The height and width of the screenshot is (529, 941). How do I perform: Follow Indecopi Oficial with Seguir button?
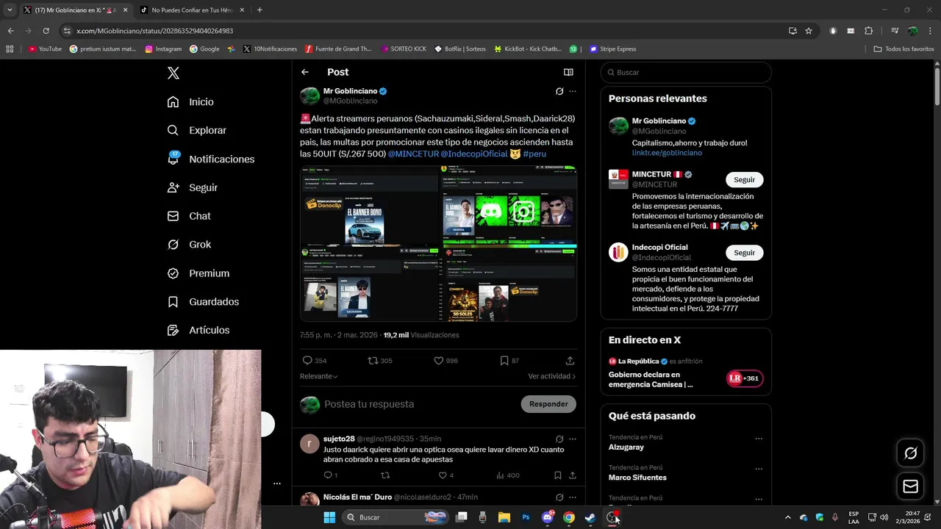point(744,253)
